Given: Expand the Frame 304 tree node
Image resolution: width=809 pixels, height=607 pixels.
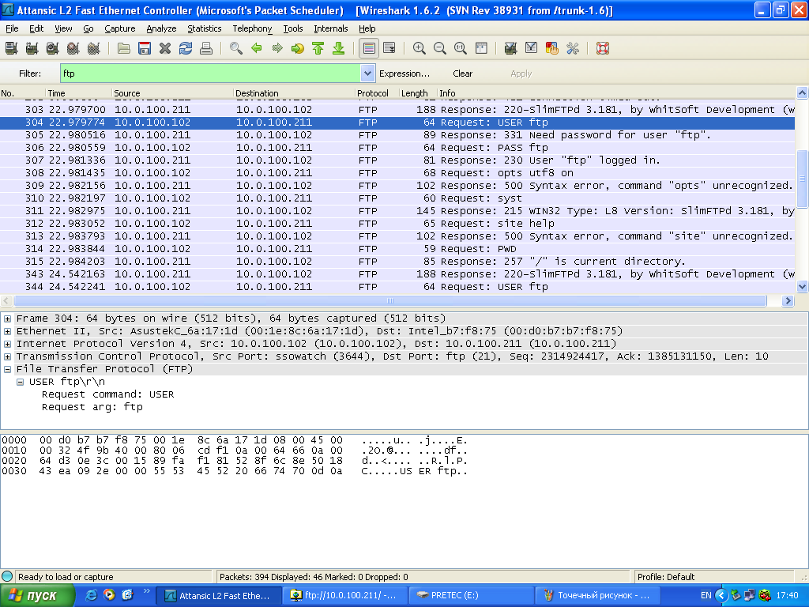Looking at the screenshot, I should pos(7,319).
